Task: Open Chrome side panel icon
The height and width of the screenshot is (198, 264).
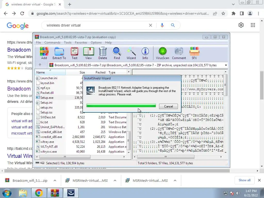Action: click(x=242, y=13)
